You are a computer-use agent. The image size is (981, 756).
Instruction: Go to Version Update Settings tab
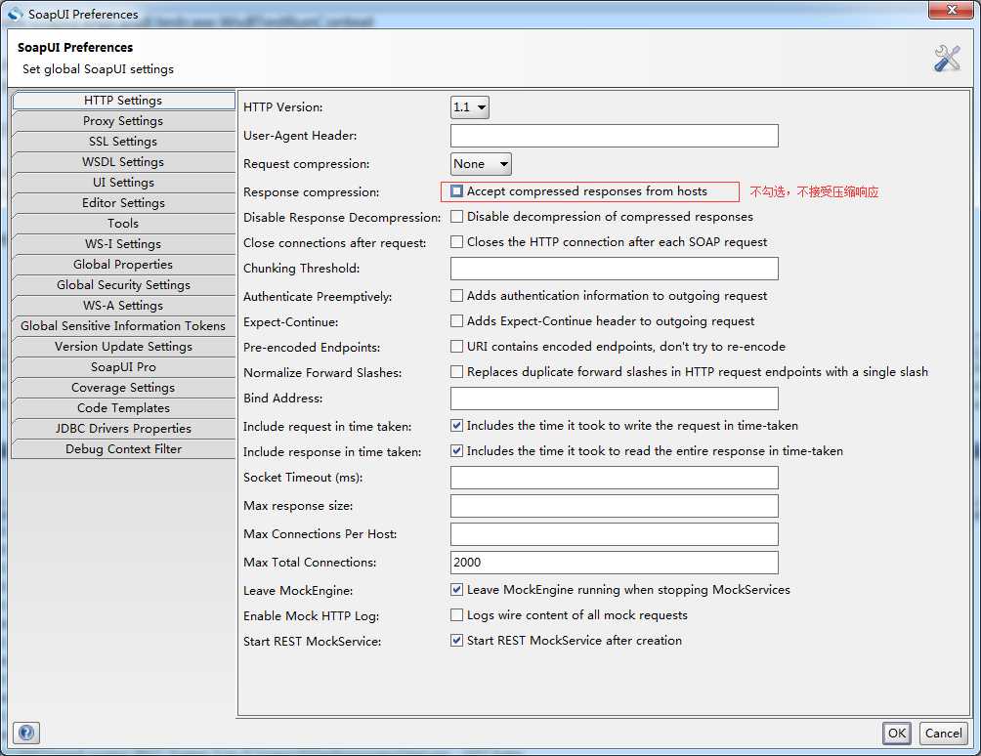123,347
